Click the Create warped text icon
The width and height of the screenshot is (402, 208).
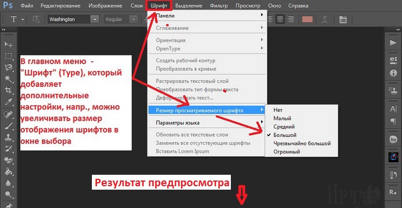point(325,19)
